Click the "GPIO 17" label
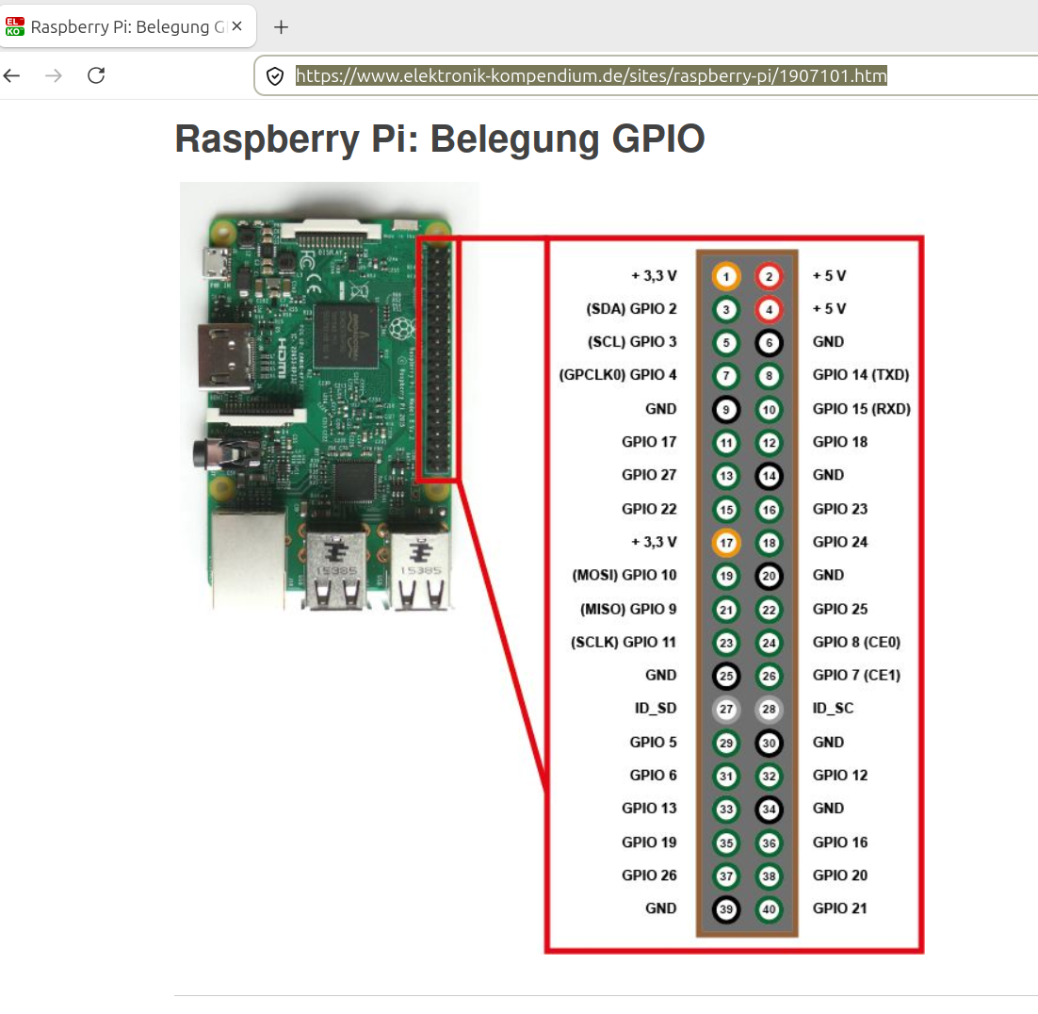This screenshot has height=1014, width=1038. [649, 442]
